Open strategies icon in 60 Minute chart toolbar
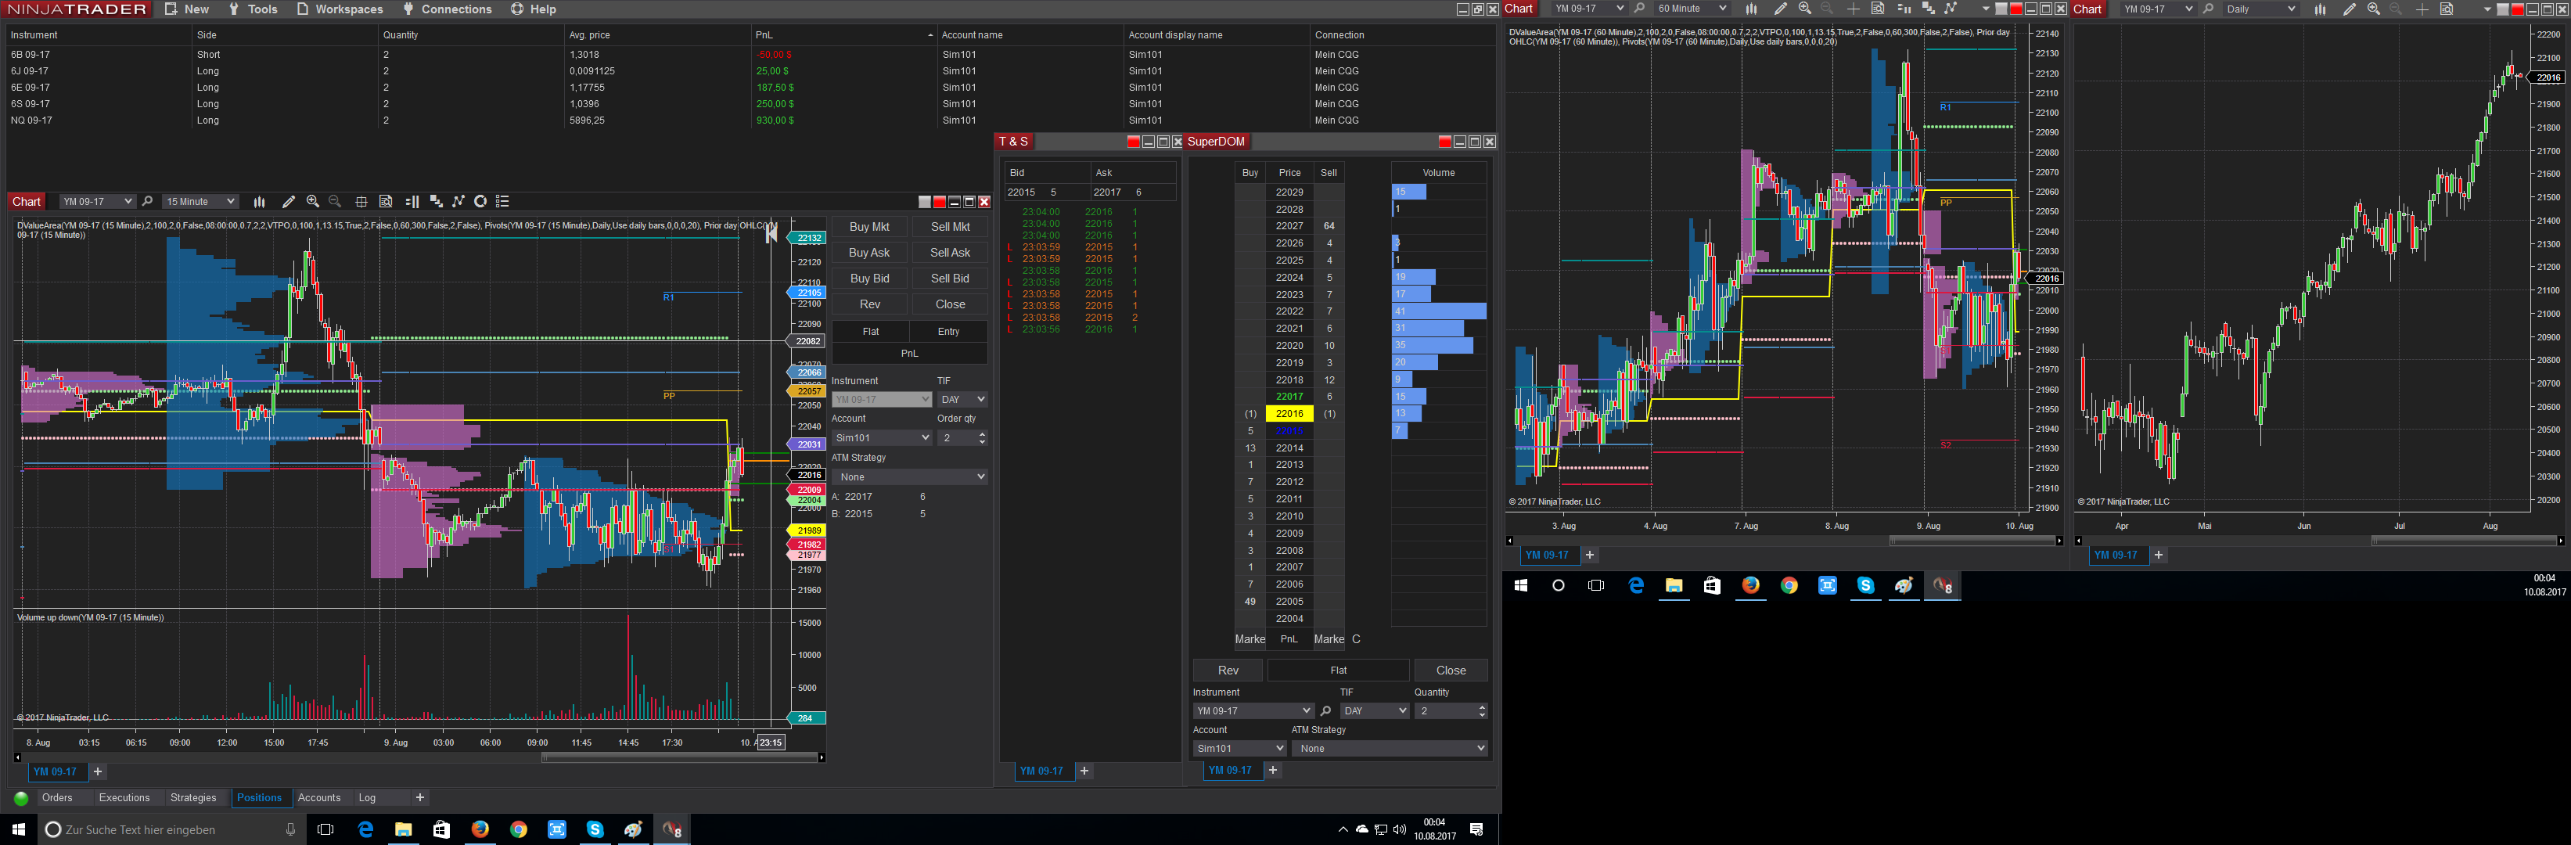This screenshot has height=845, width=2571. (x=1951, y=9)
